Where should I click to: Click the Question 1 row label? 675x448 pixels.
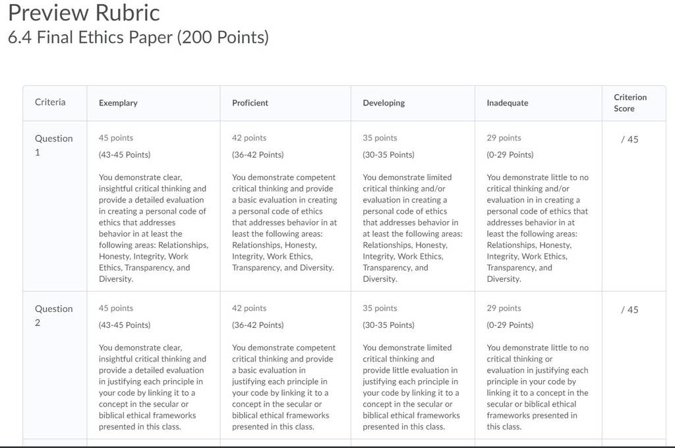[x=54, y=145]
